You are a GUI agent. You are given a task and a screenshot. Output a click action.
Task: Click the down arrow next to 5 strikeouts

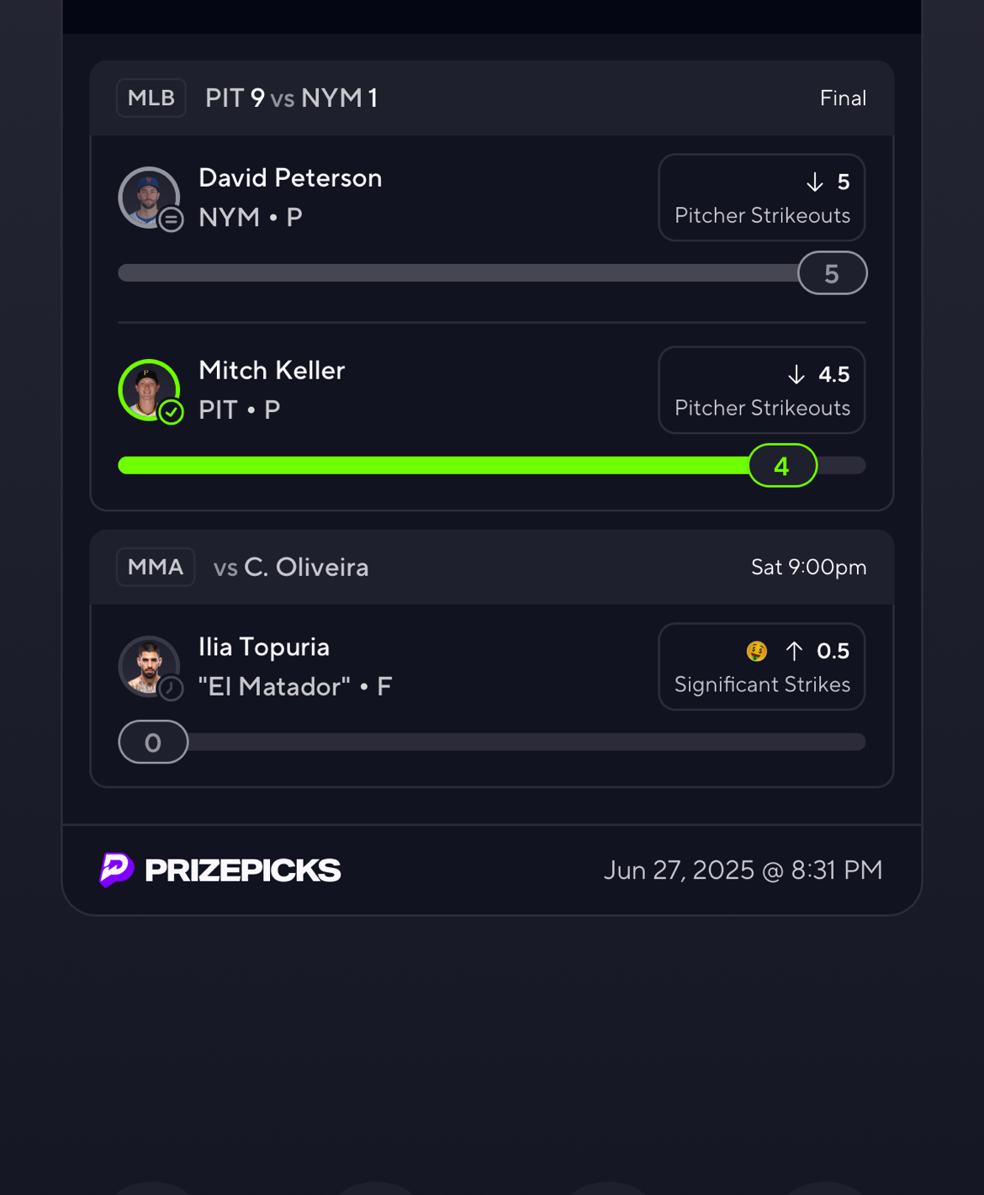[x=814, y=182]
